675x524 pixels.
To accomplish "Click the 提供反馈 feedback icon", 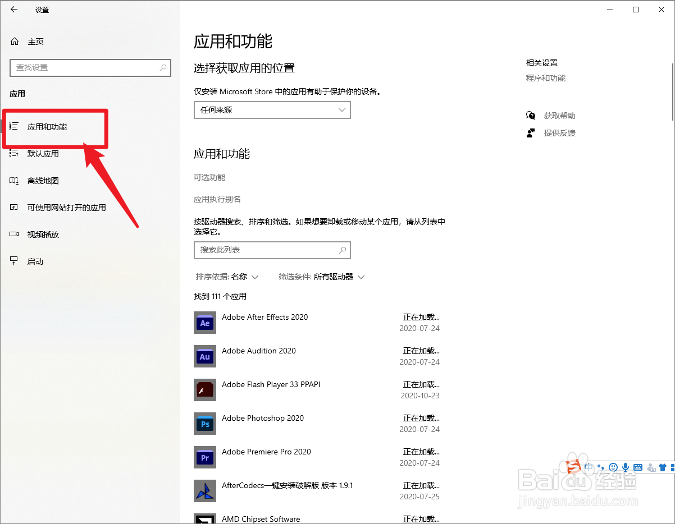I will pyautogui.click(x=530, y=133).
